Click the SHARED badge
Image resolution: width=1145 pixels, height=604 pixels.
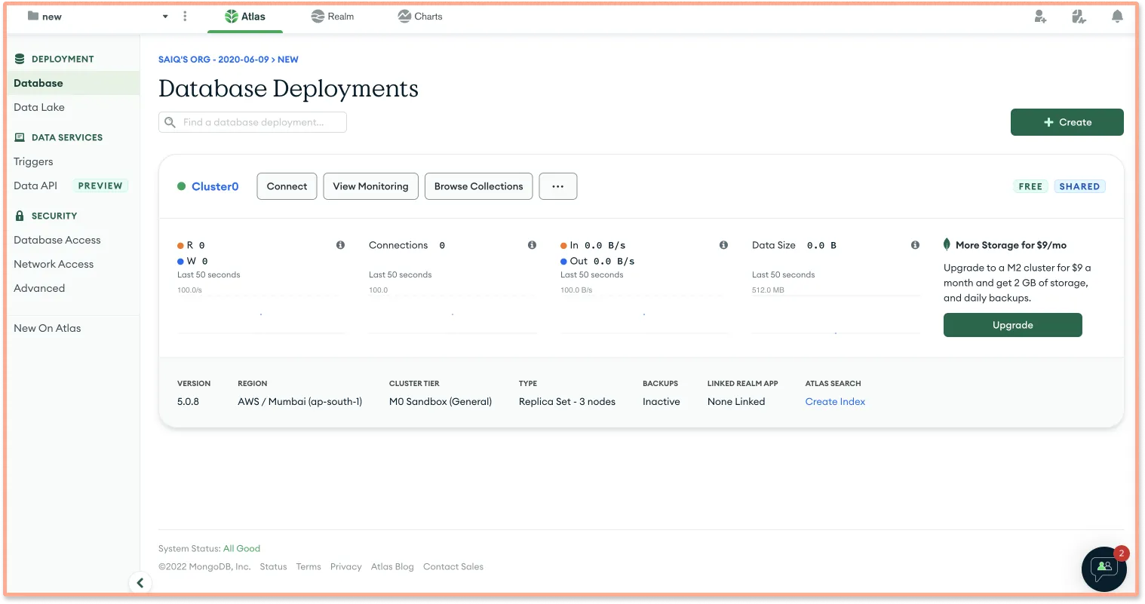pos(1079,186)
